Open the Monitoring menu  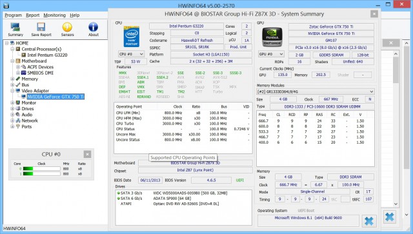[54, 15]
